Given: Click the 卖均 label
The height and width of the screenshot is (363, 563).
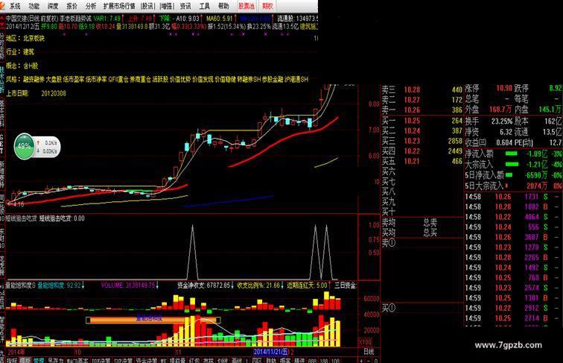Looking at the screenshot, I should 388,222.
